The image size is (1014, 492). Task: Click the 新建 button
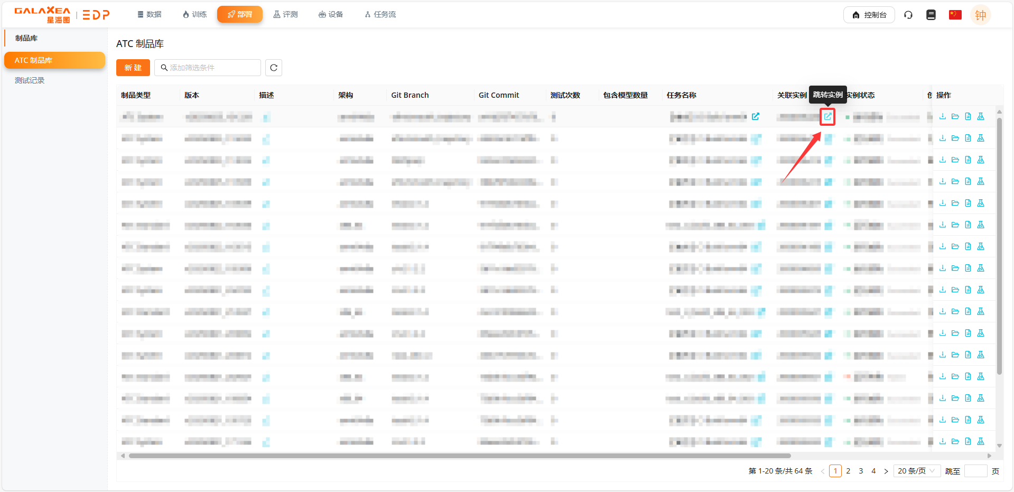pos(133,68)
